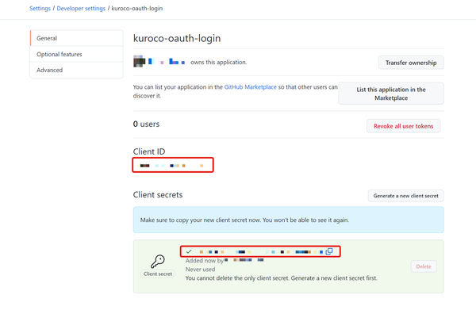The width and height of the screenshot is (476, 310).
Task: Click the 'Client ID' section heading
Action: coord(149,151)
